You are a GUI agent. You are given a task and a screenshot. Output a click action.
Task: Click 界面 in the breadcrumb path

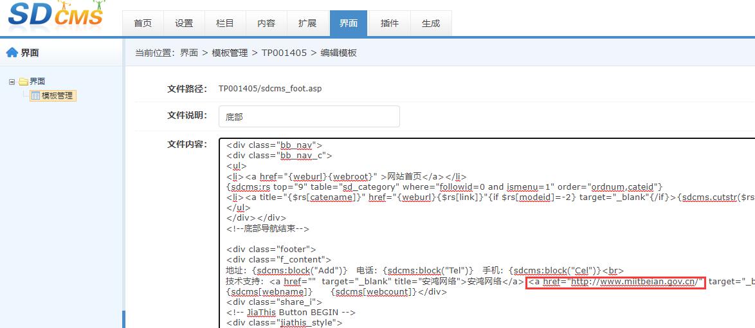(189, 53)
